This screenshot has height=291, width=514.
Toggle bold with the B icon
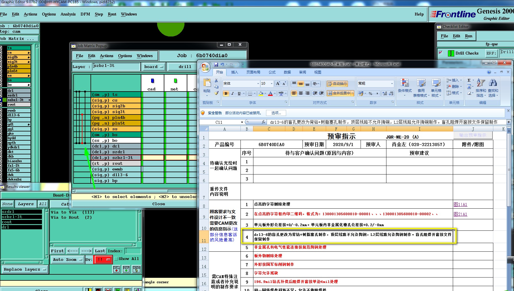point(226,93)
